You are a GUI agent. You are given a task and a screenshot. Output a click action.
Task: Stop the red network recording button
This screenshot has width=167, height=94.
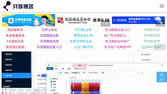click(x=3, y=93)
